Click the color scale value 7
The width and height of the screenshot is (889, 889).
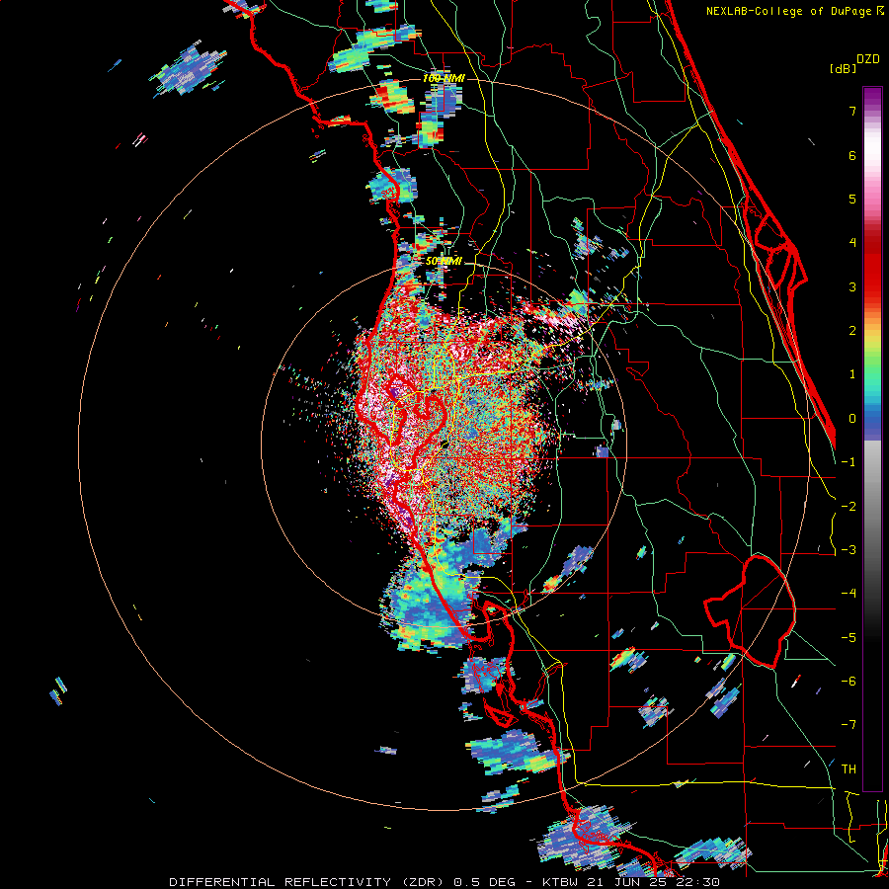pyautogui.click(x=852, y=111)
